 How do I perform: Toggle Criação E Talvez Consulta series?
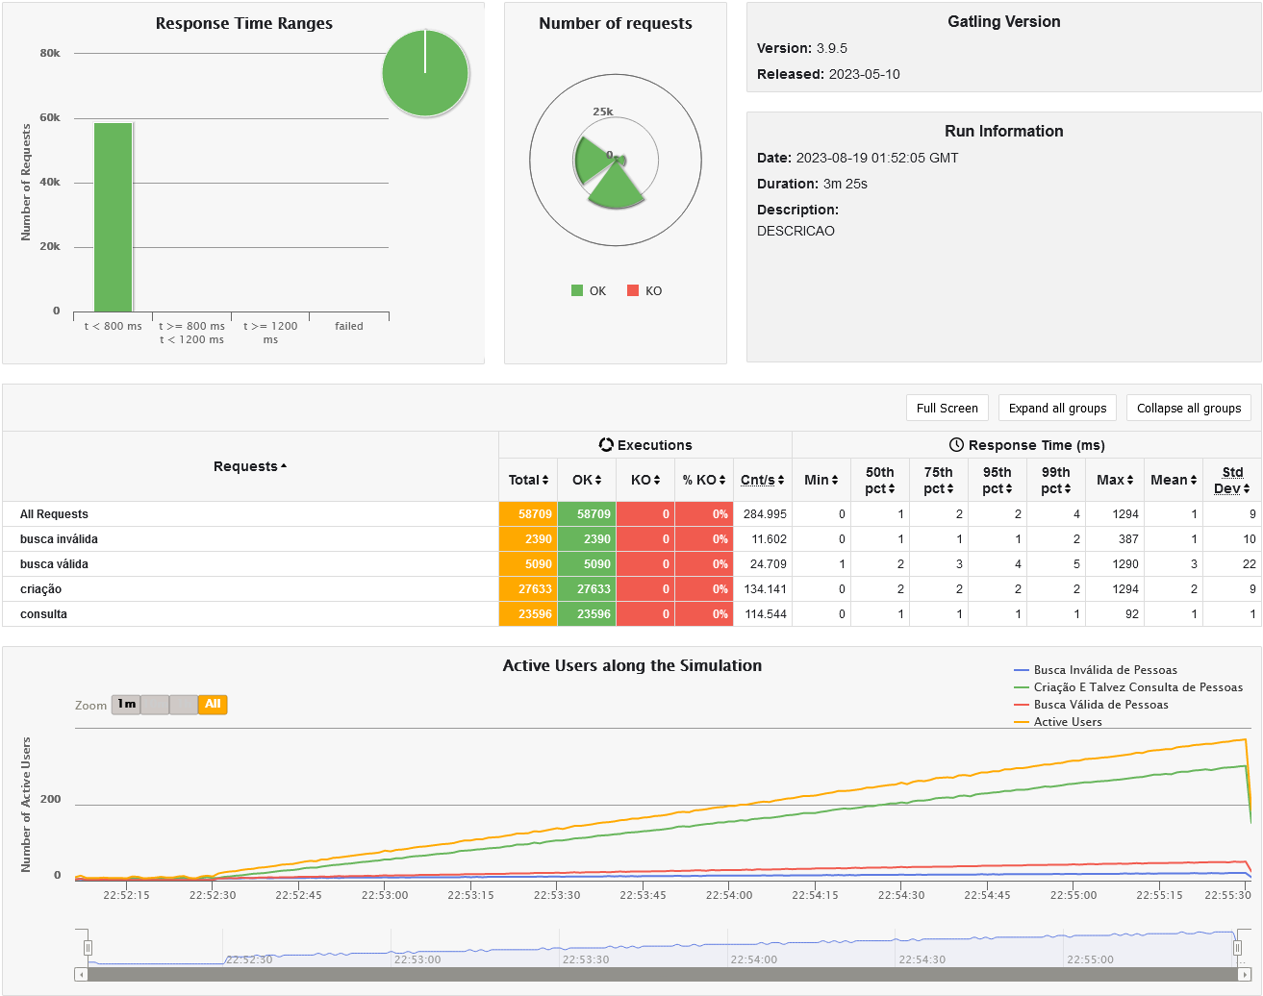[x=1128, y=687]
